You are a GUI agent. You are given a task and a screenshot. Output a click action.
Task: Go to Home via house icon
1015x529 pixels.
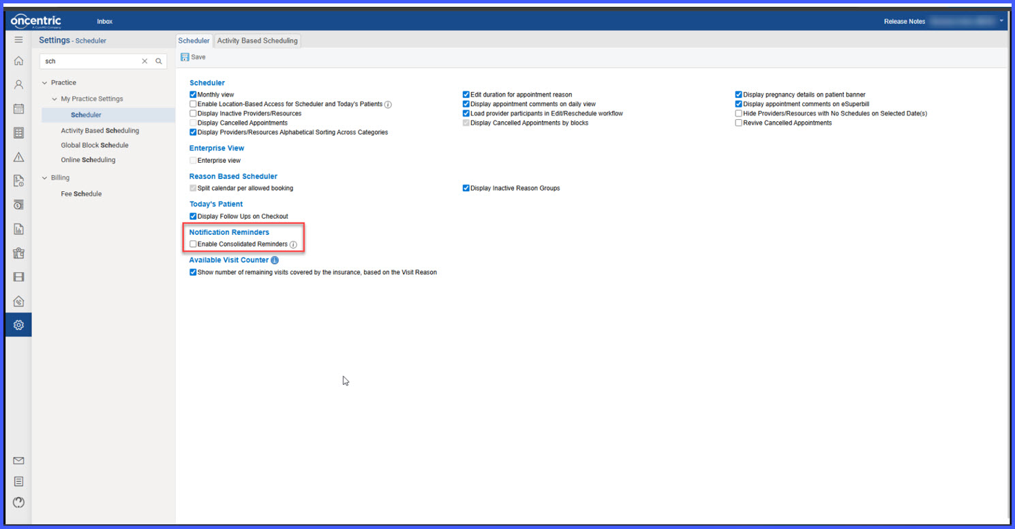point(18,61)
